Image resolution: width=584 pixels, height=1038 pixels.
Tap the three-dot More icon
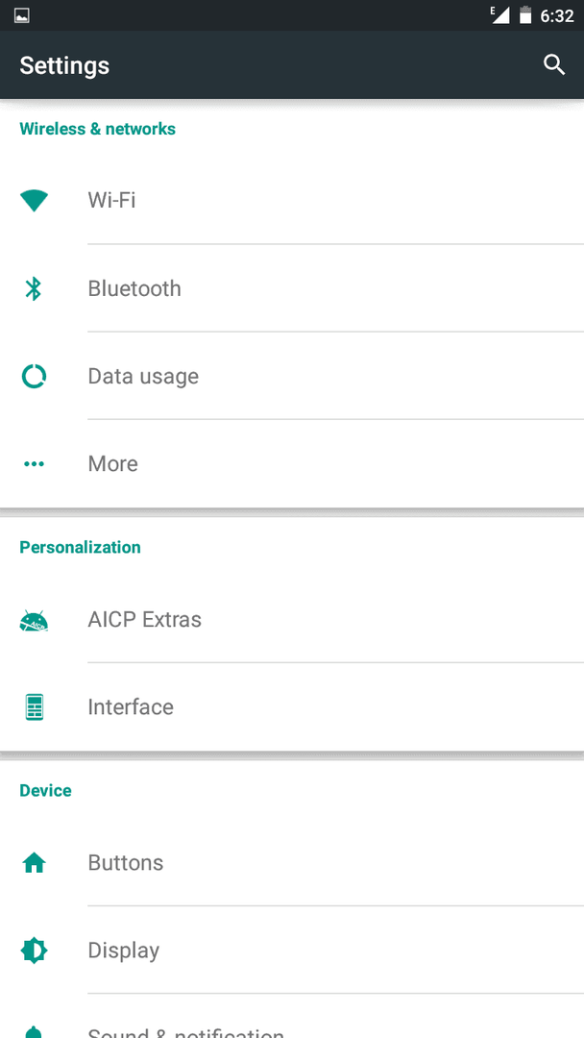[34, 464]
